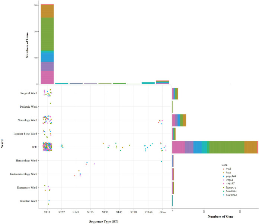
Task: Click the peg-344 legend entry
Action: [x=229, y=176]
